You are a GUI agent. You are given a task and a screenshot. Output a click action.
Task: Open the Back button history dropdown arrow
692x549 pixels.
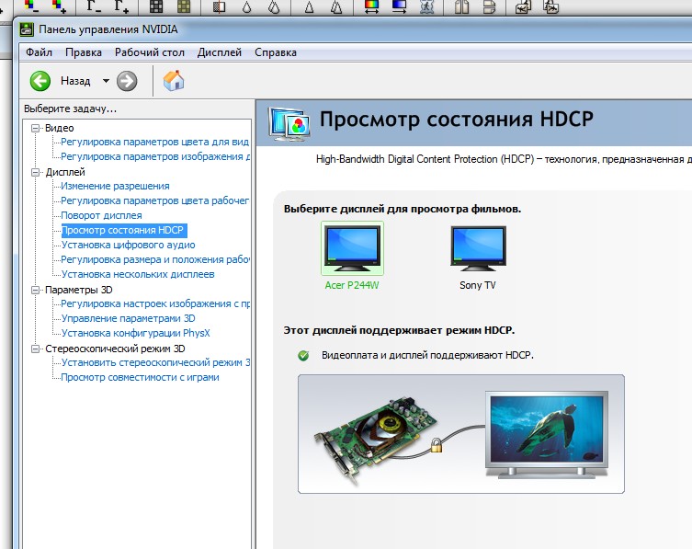pyautogui.click(x=106, y=81)
